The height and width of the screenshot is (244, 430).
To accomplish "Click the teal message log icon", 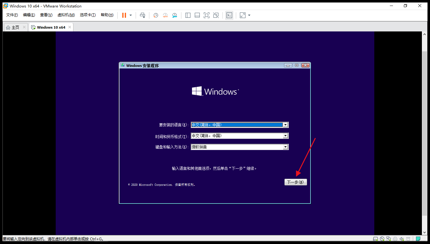I will [x=418, y=239].
